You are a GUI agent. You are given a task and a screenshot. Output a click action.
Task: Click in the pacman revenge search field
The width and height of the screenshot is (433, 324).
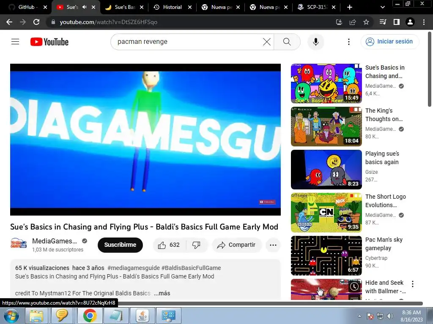coord(188,42)
